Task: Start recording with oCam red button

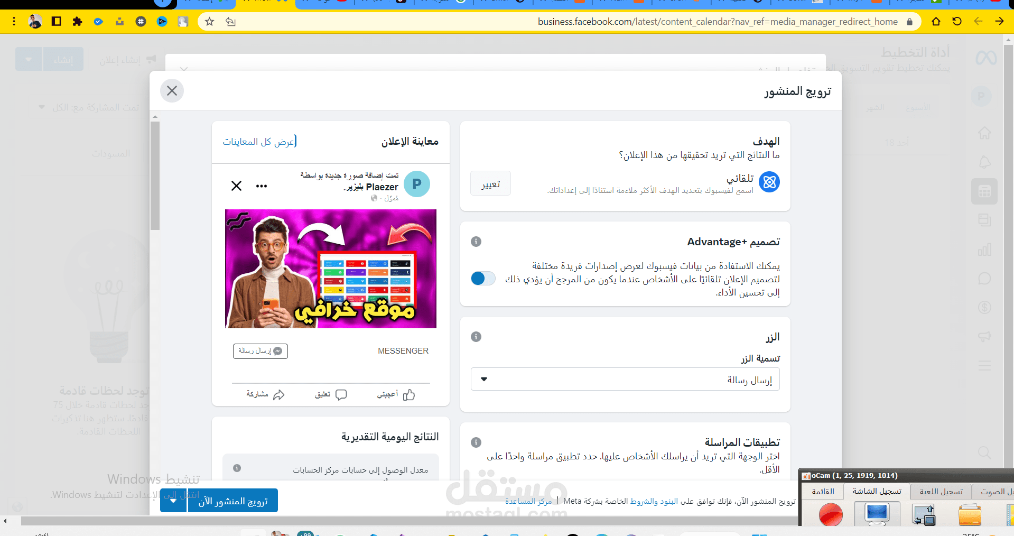Action: (x=831, y=515)
